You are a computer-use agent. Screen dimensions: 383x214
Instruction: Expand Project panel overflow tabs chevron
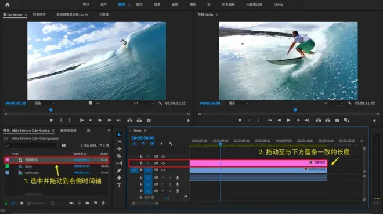[x=109, y=130]
